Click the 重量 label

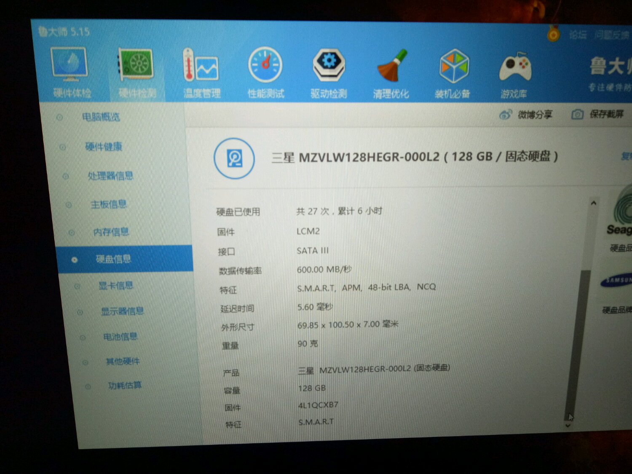[x=230, y=346]
